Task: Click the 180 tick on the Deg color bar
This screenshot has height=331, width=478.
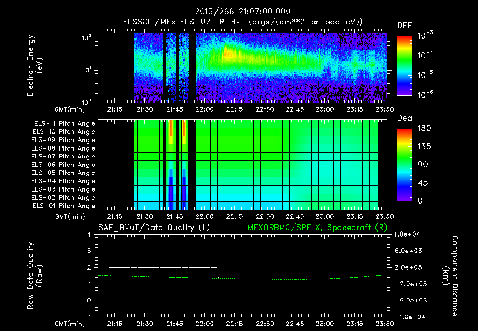Action: coord(424,129)
